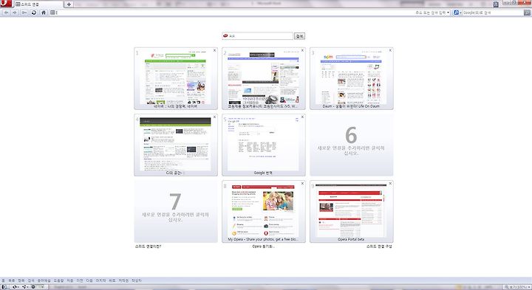Open the search engine selector dropdown

pyautogui.click(x=457, y=13)
